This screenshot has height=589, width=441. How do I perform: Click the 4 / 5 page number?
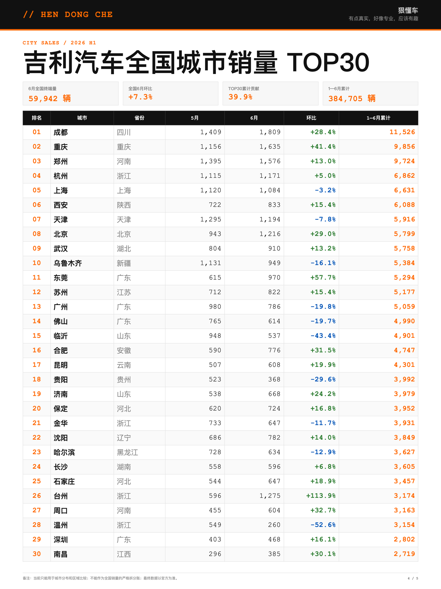(413, 578)
